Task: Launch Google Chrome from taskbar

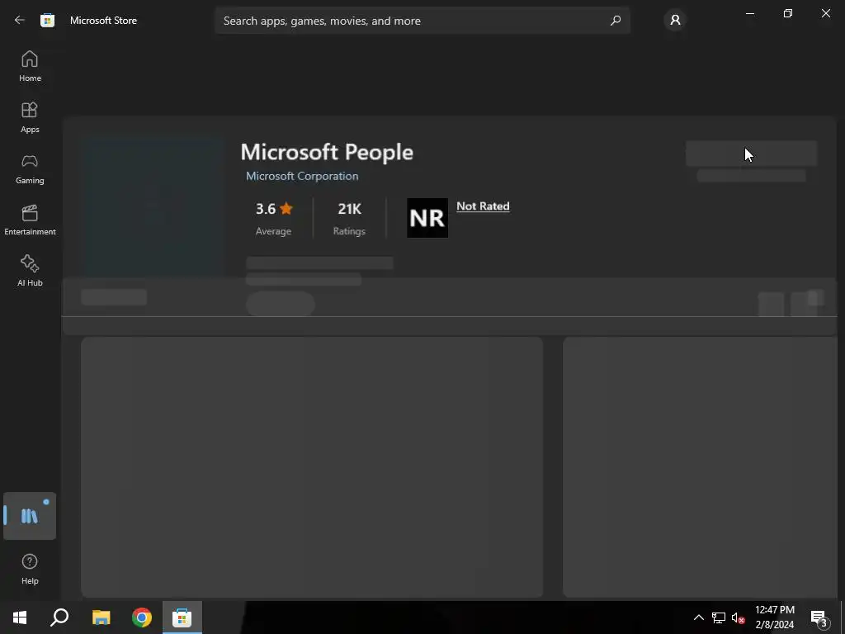Action: 142,617
